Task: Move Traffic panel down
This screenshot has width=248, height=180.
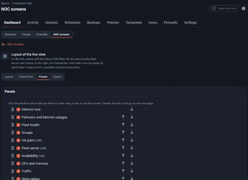Action: [132, 171]
